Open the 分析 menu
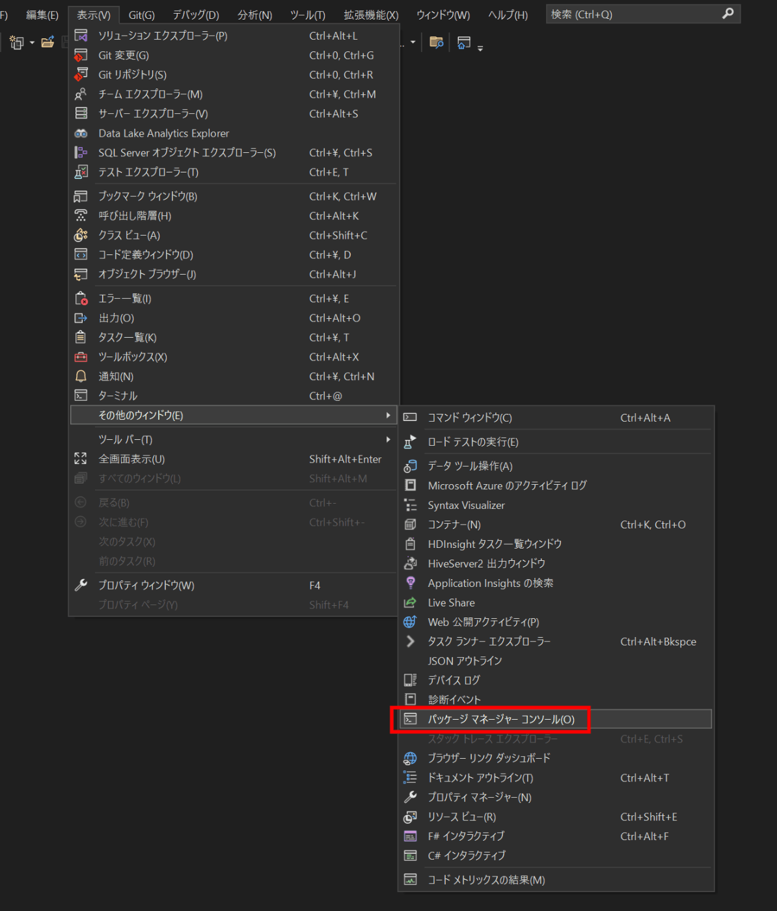777x911 pixels. coord(254,14)
